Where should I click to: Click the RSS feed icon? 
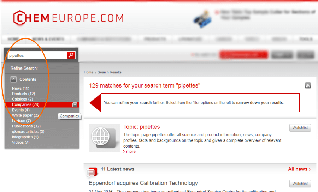308,85
